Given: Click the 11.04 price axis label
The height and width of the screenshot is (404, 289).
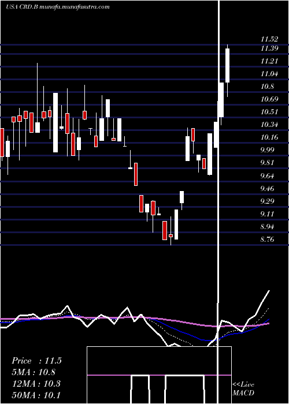Looking at the screenshot, I should 269,74.
